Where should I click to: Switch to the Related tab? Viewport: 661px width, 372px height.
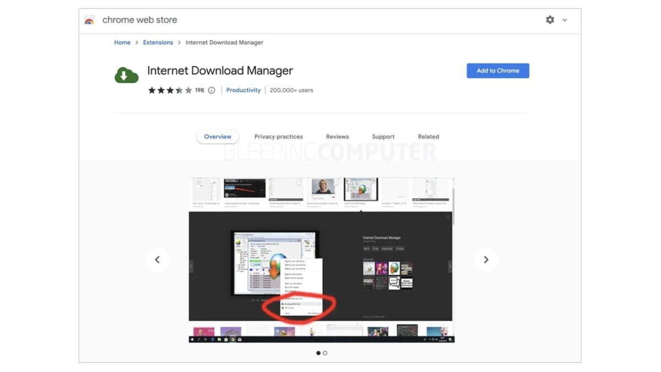pyautogui.click(x=429, y=137)
